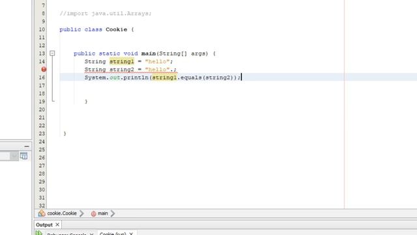The height and width of the screenshot is (235, 417).
Task: Click line number 14 in the gutter
Action: [42, 61]
